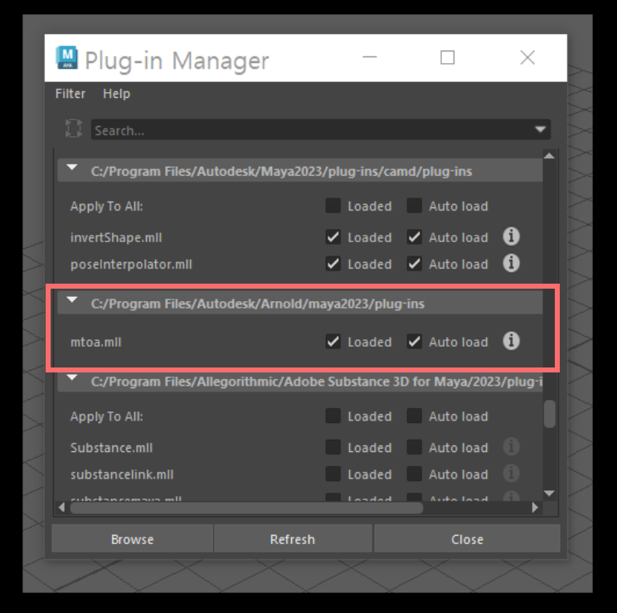Check Apply To All Loaded in camd section
Screen dimensions: 617x613
pyautogui.click(x=333, y=206)
